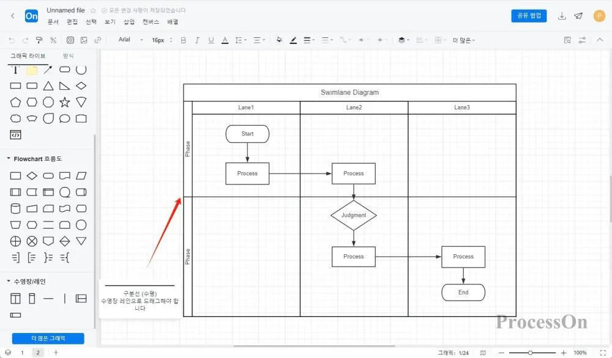Open the 선택 menu

tap(91, 22)
